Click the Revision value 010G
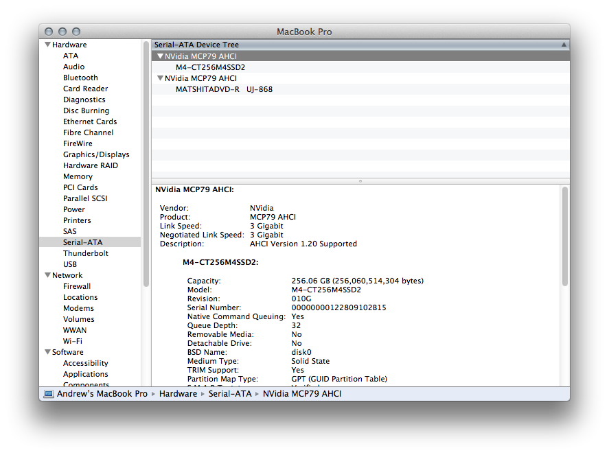 click(x=301, y=299)
